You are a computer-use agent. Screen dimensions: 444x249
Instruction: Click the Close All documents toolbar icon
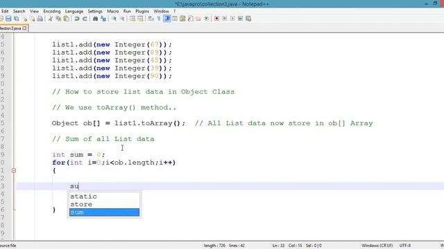tap(33, 19)
